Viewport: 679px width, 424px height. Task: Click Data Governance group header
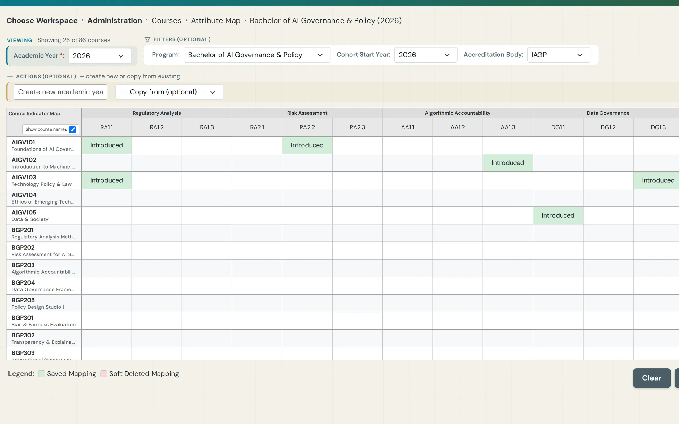pyautogui.click(x=606, y=113)
